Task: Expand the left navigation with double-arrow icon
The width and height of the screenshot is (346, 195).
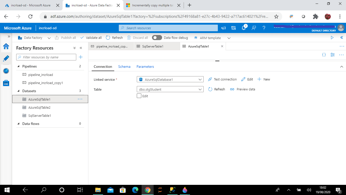Action: [x=9, y=37]
